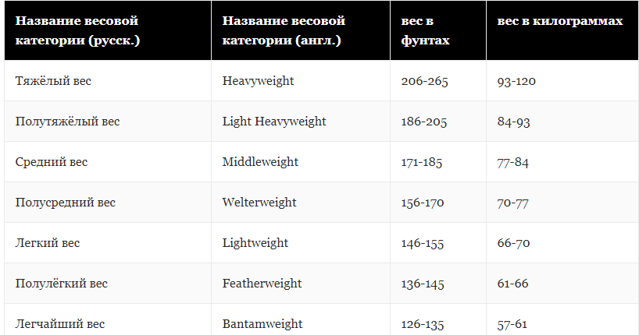Select the Light Heavyweight cell
639x335 pixels.
tap(274, 122)
